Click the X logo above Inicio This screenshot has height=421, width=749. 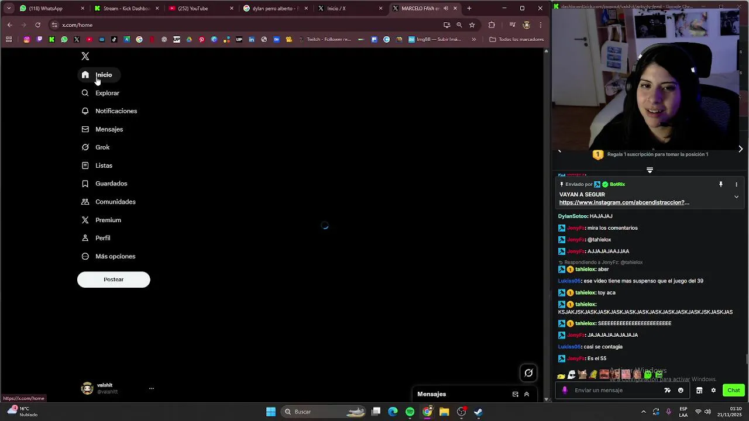tap(85, 56)
